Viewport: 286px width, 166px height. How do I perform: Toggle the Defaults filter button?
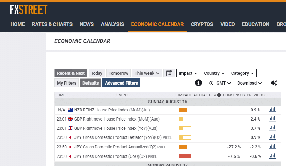point(91,83)
